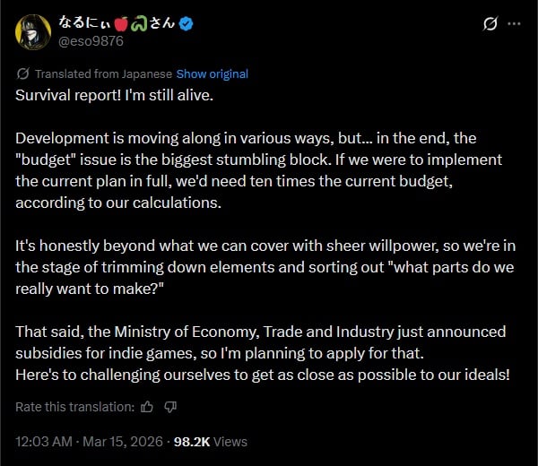Click the Grok icon on the post
538x466 pixels.
coord(490,24)
